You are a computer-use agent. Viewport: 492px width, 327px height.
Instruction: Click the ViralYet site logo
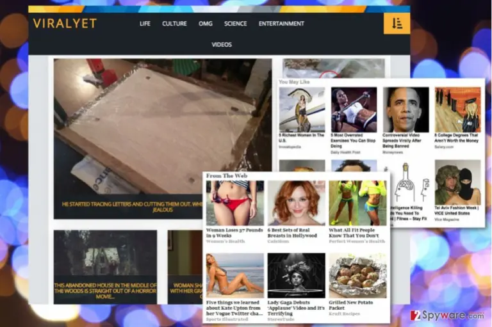click(65, 24)
